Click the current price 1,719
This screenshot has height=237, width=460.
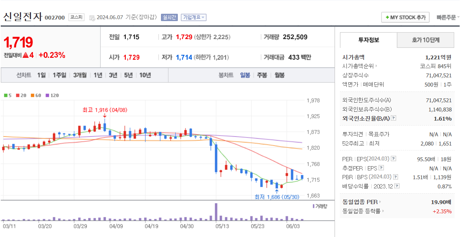(18, 42)
